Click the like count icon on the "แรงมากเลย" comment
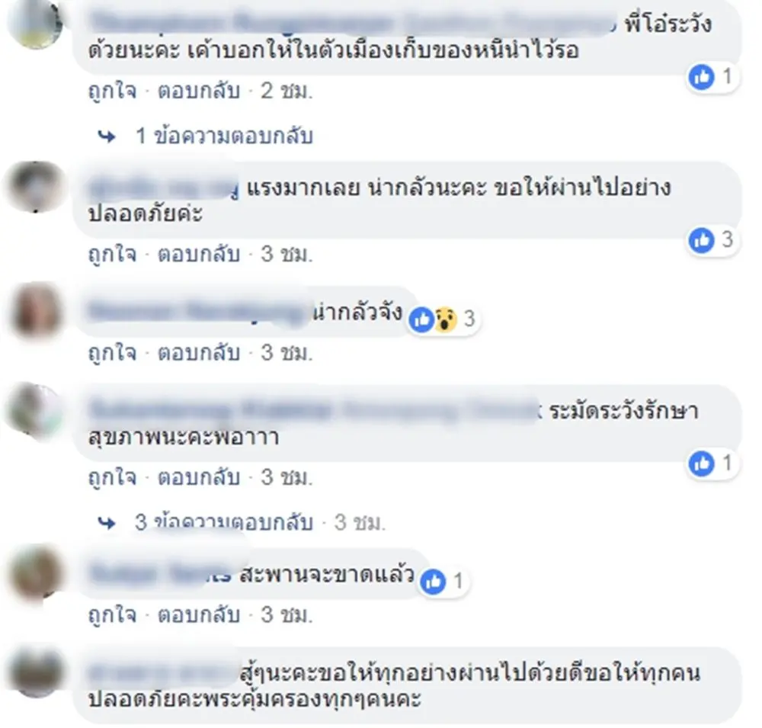The image size is (762, 728). coord(701,240)
